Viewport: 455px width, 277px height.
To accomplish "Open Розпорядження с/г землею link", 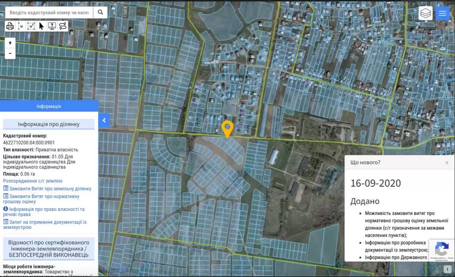I will [x=33, y=181].
